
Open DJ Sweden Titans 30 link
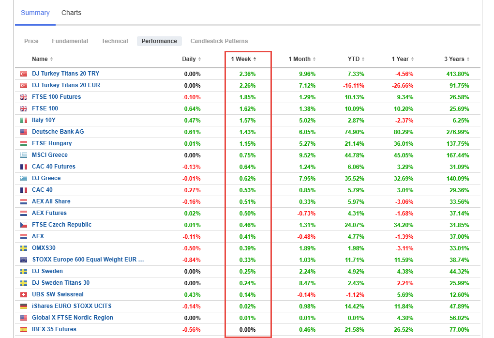(61, 283)
